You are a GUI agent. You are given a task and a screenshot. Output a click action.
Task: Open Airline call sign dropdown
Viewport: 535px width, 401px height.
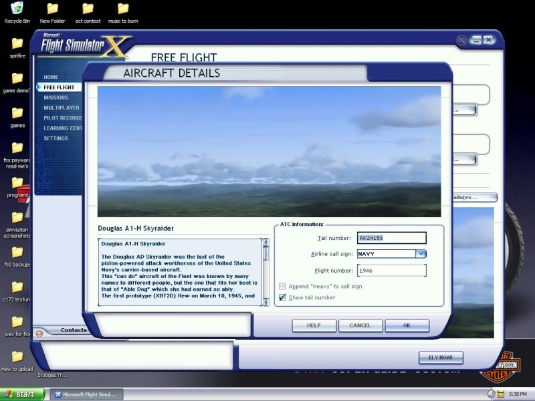tap(421, 254)
